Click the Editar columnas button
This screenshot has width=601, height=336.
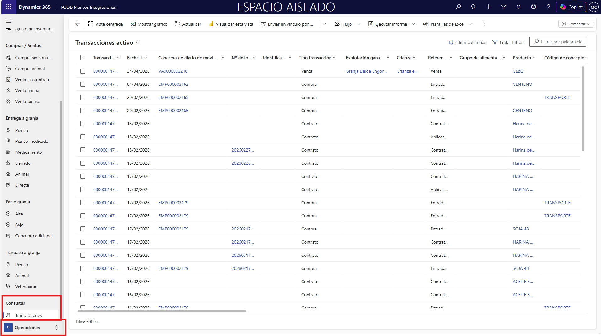[467, 42]
